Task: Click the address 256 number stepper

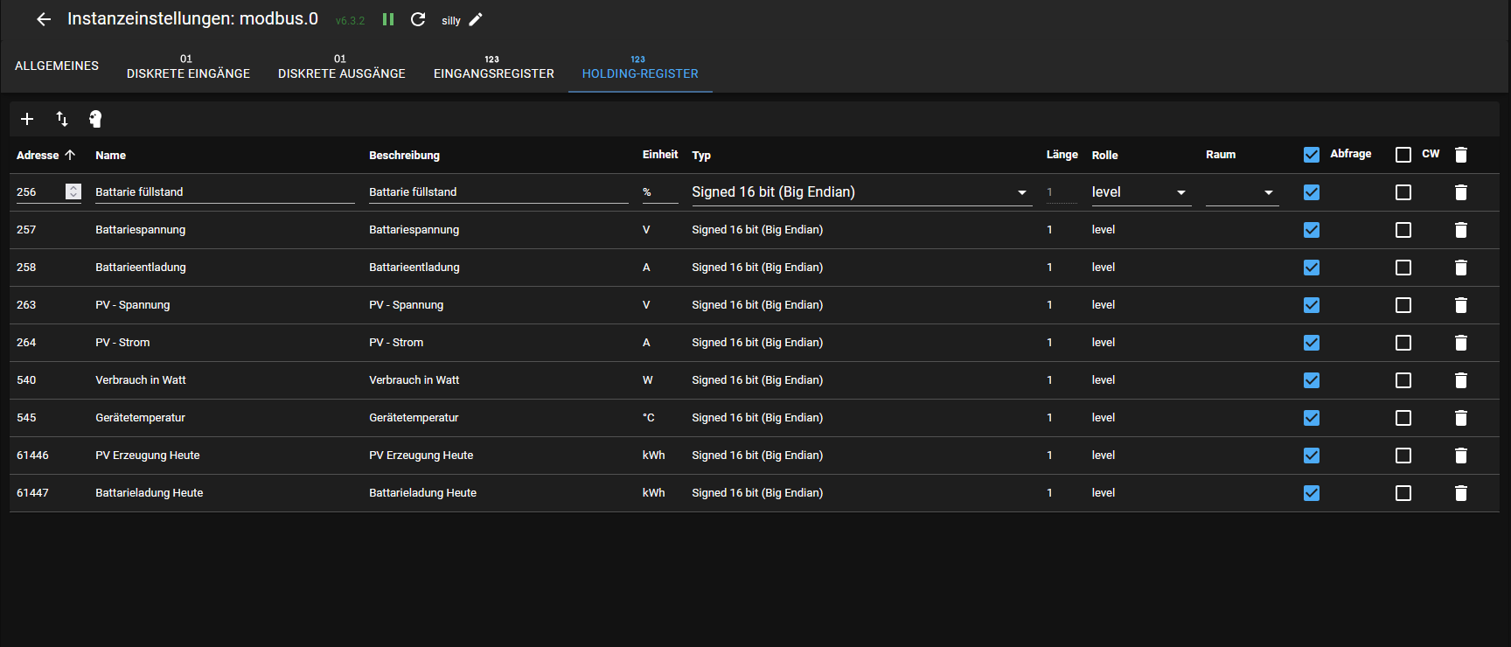Action: point(73,191)
